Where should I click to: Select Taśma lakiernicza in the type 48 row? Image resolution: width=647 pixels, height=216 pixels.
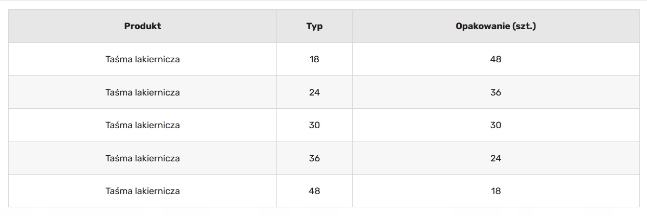(x=142, y=191)
